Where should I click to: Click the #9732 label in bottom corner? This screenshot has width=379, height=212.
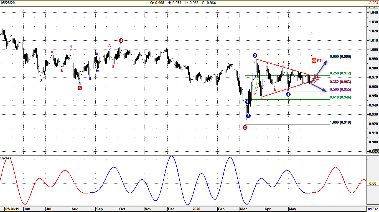[x=372, y=209]
